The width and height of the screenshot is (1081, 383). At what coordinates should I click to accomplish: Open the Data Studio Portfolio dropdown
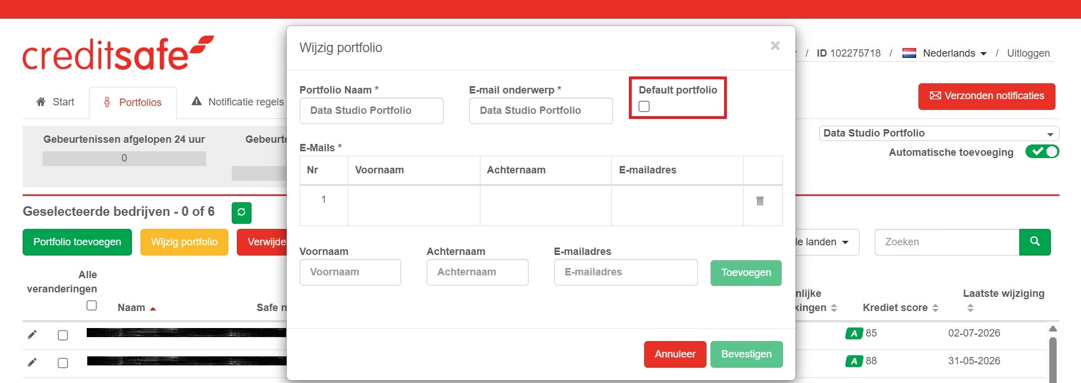(939, 133)
